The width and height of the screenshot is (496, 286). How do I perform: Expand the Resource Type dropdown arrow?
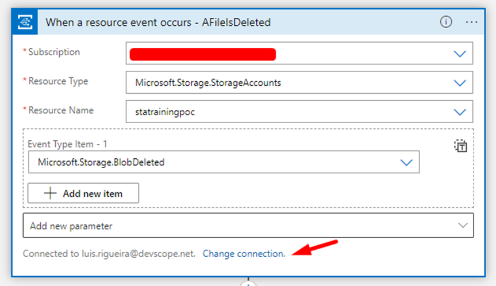tap(460, 82)
